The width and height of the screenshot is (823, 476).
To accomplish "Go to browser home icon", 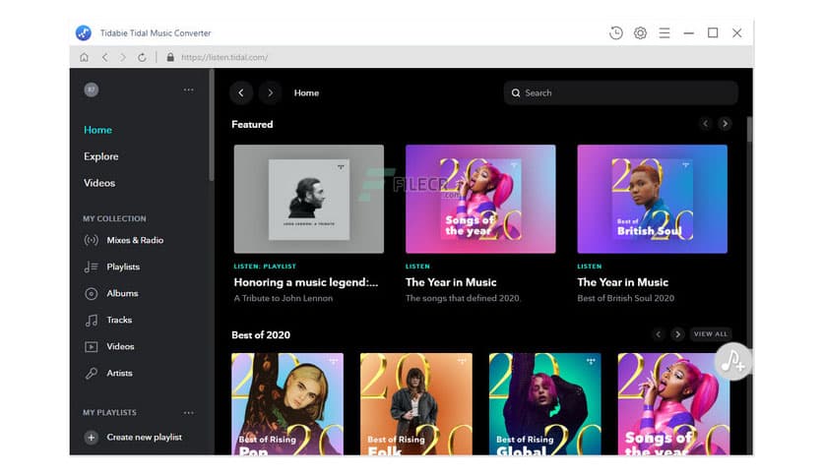I will [84, 57].
